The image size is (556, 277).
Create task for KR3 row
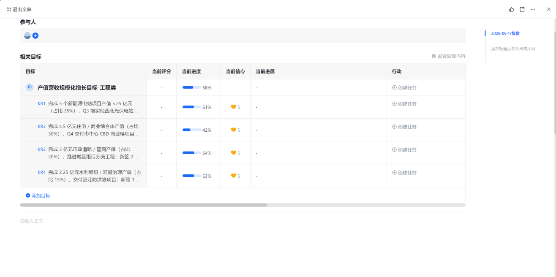404,149
